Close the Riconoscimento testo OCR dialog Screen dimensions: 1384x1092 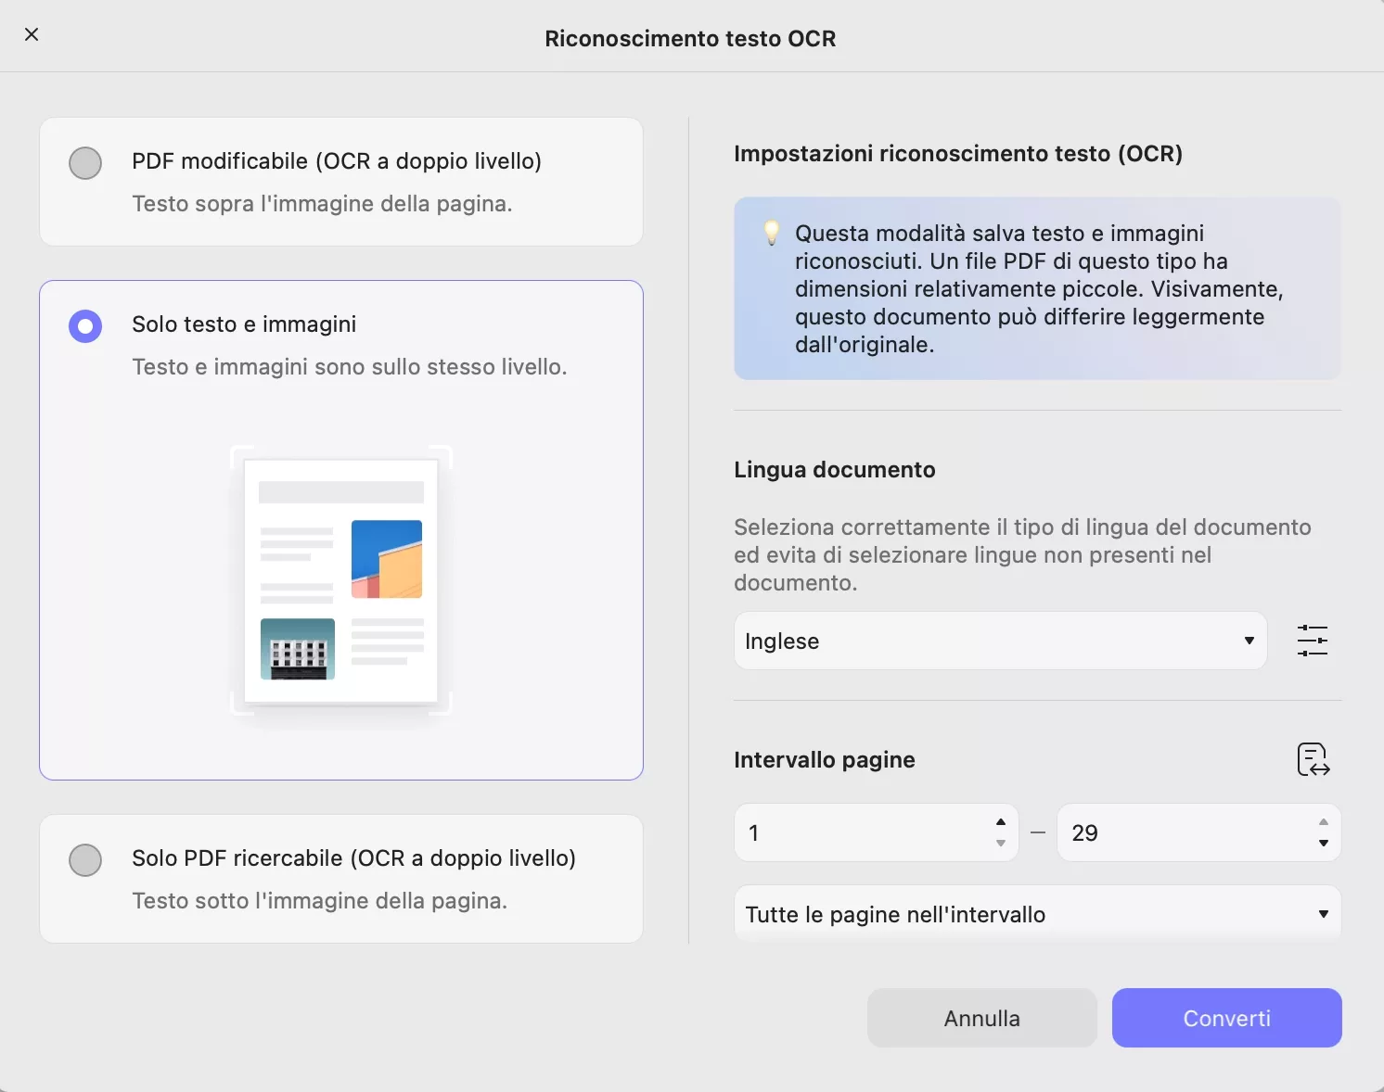(32, 34)
